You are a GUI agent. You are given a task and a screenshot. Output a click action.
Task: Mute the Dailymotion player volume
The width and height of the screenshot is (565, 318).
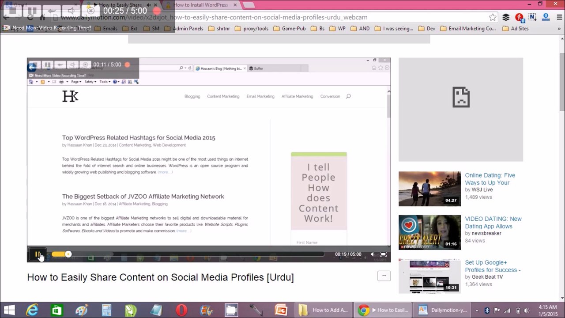tap(372, 254)
